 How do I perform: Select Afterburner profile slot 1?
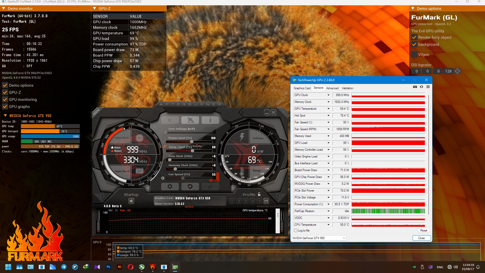coord(232,201)
